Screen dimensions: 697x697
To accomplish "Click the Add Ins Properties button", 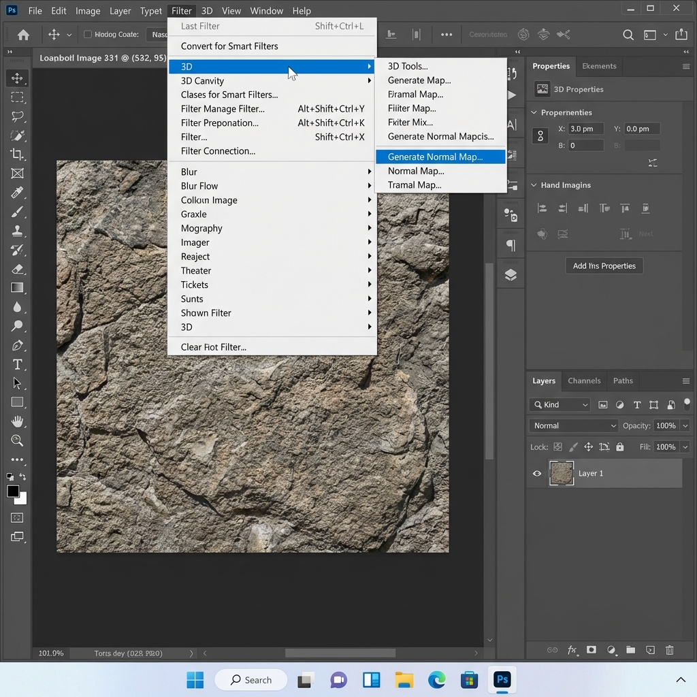I will pos(604,265).
